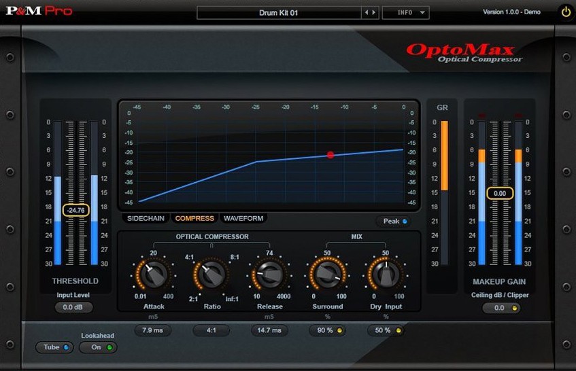
Task: Click the Attack value field 7.9 ms
Action: pos(152,330)
